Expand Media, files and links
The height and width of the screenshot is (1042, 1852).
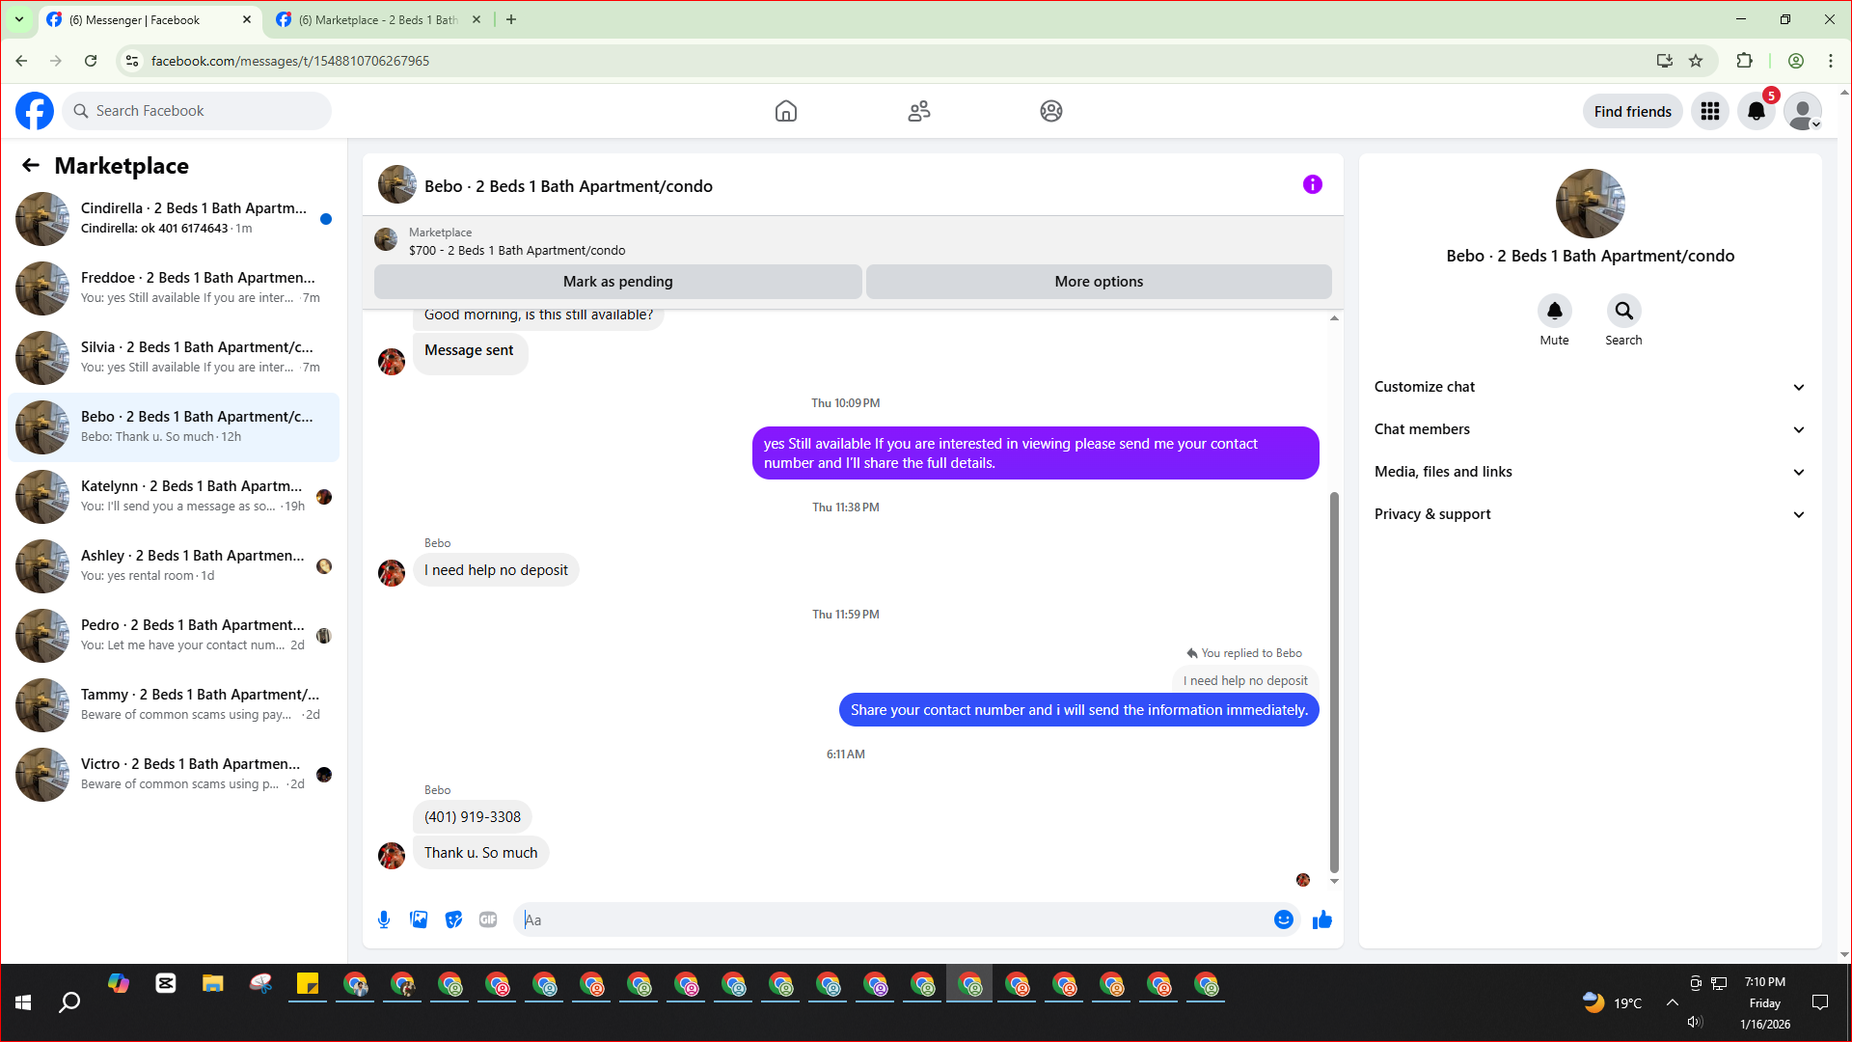(1590, 472)
